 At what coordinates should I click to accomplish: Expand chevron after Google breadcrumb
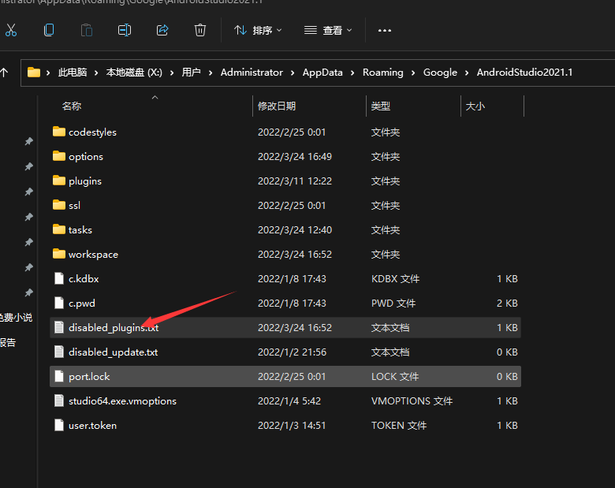point(467,73)
